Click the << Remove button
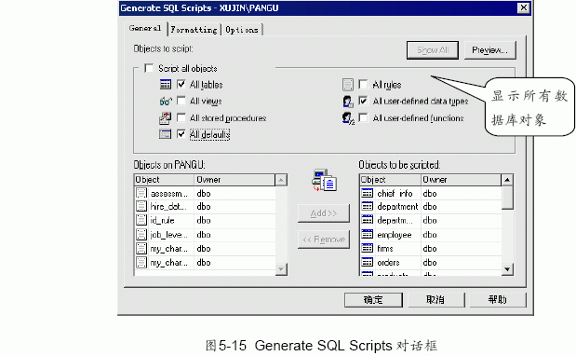Screen dimensions: 576x356 click(324, 240)
